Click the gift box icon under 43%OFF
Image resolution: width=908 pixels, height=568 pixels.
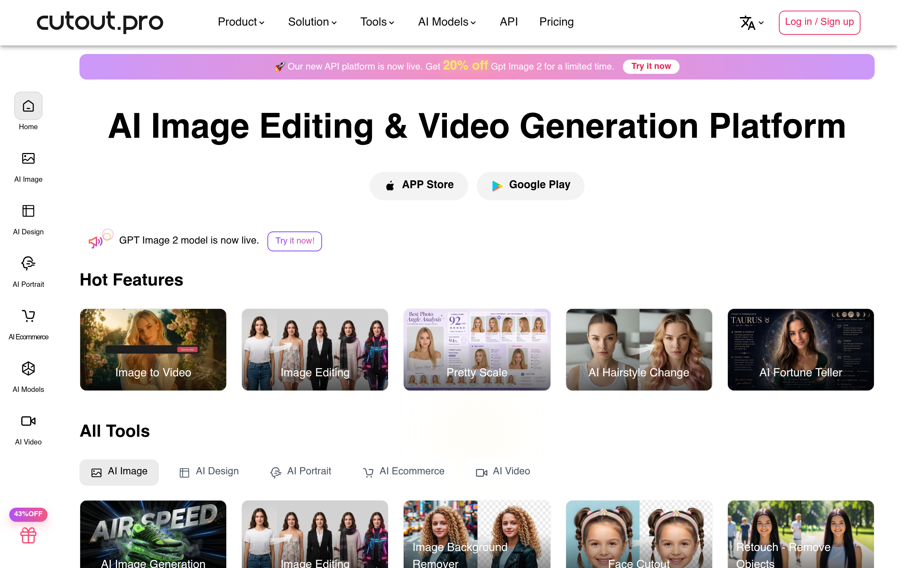tap(28, 535)
